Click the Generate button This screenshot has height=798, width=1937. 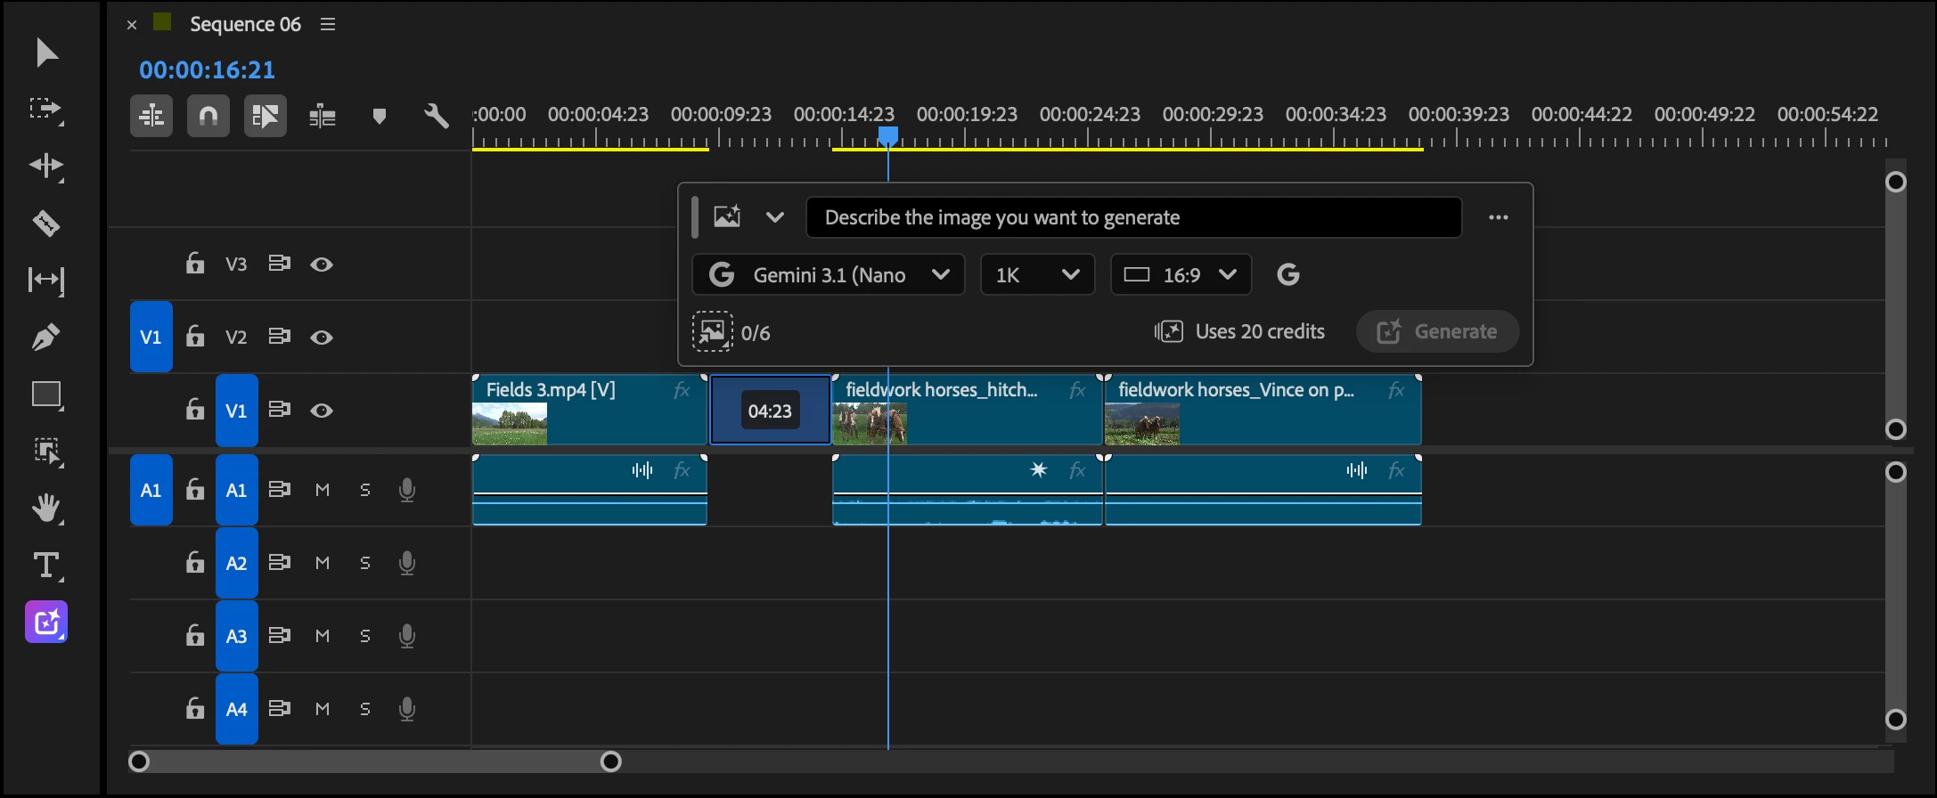(x=1437, y=331)
